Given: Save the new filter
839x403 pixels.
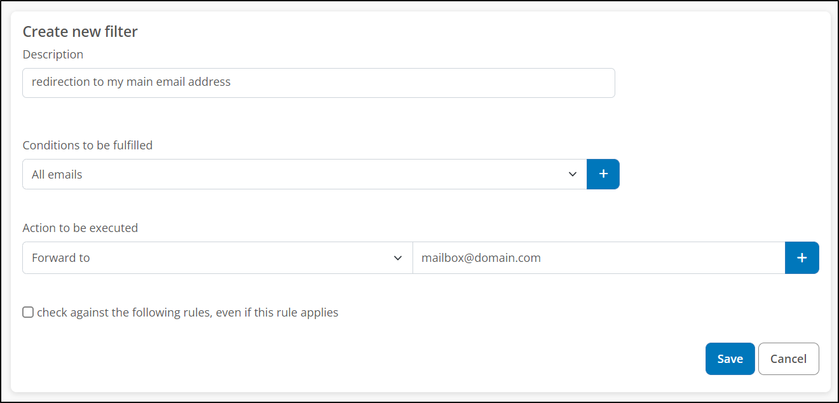Looking at the screenshot, I should [730, 359].
